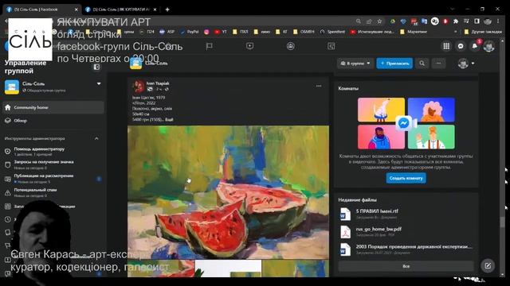The height and width of the screenshot is (286, 510).
Task: Open a new browser tab
Action: (x=167, y=10)
